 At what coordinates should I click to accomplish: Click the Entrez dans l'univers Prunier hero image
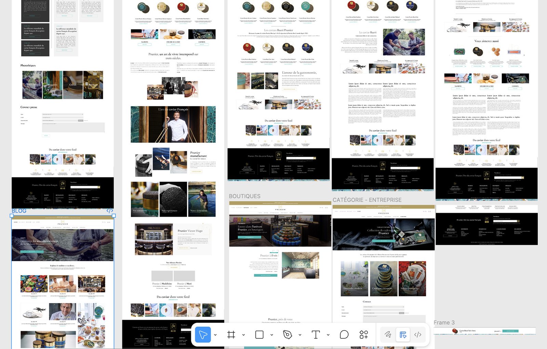(280, 231)
